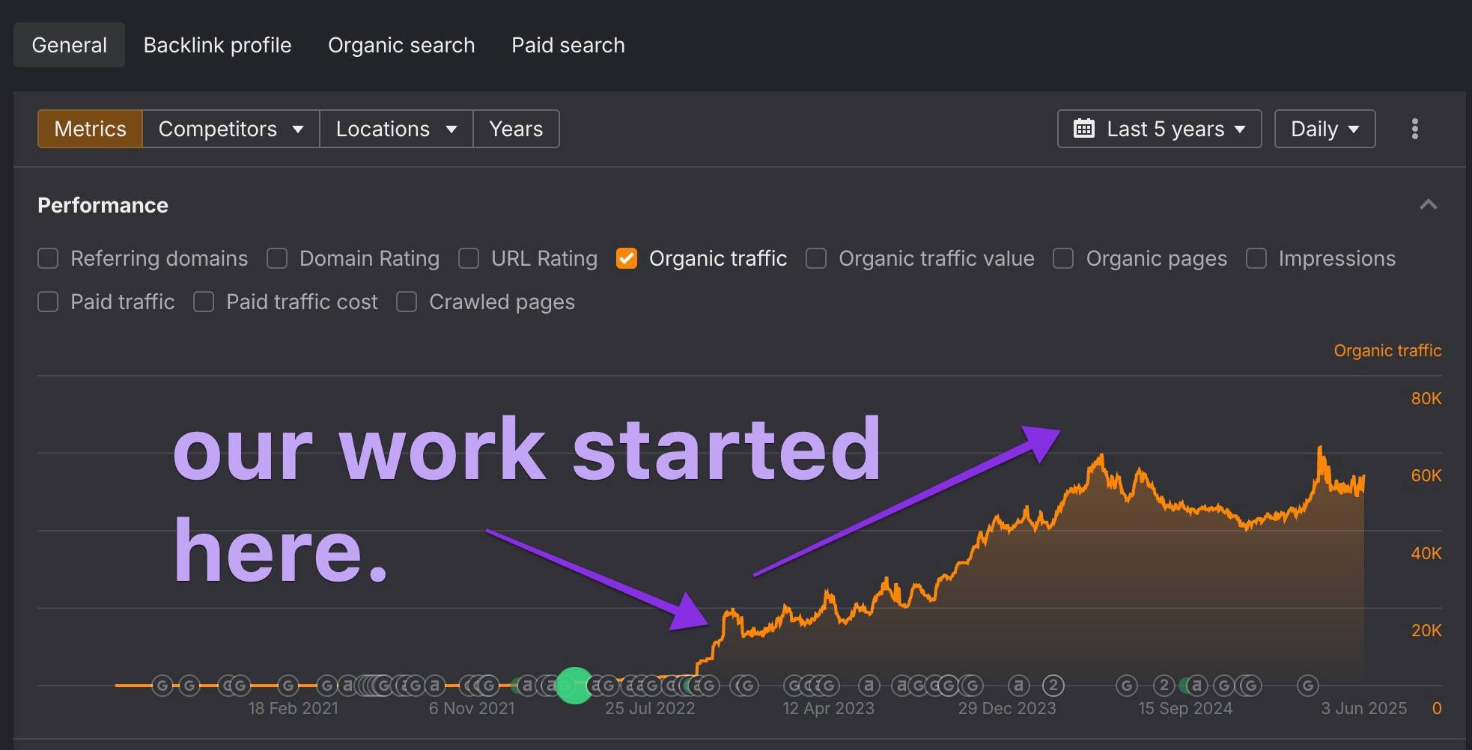Click the calendar icon in date range
Viewport: 1472px width, 750px height.
point(1083,129)
